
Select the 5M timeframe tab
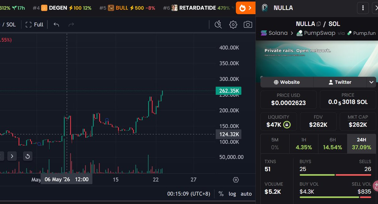pos(275,143)
